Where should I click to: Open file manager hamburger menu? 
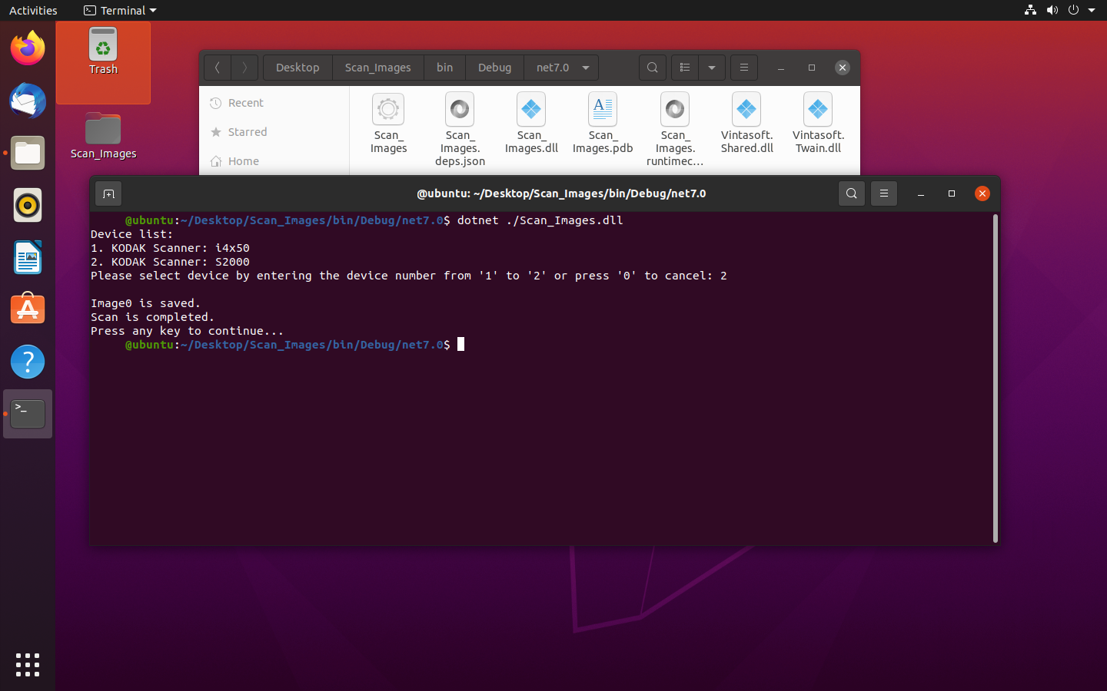pos(743,68)
